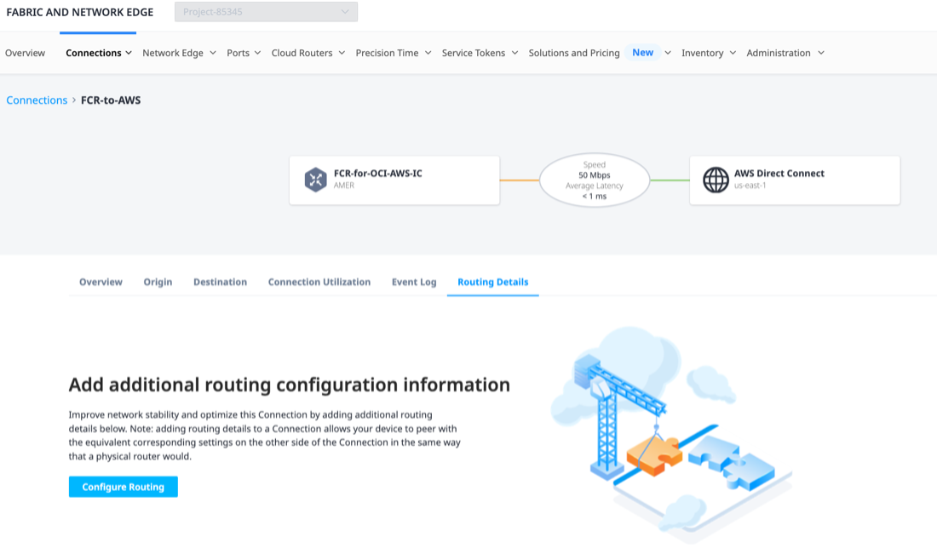Click the Add additional routing configuration heading

290,385
